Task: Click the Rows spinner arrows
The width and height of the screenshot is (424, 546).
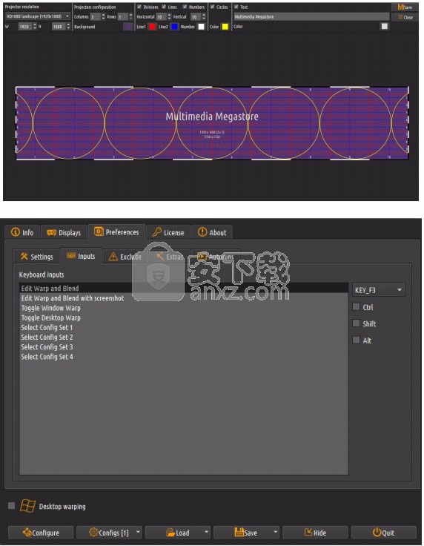Action: pos(130,17)
